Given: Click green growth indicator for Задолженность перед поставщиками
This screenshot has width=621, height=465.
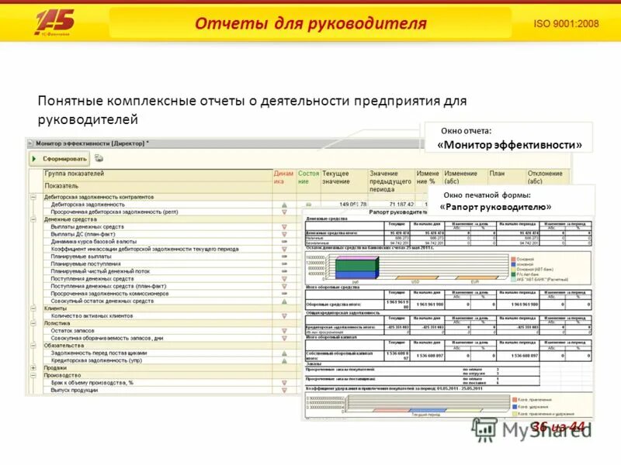Looking at the screenshot, I should click(283, 353).
